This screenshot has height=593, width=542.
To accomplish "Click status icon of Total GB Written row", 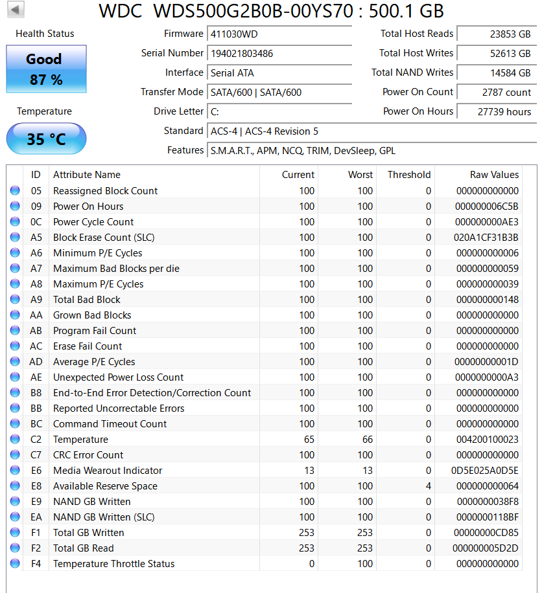I will (15, 531).
